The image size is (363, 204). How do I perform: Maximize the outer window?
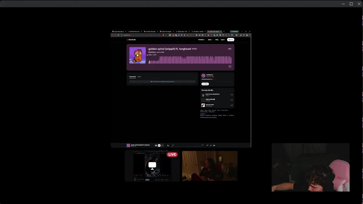point(351,4)
